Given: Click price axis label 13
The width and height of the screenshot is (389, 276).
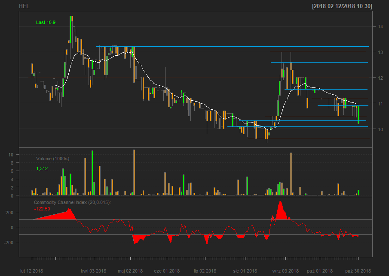Looking at the screenshot, I should 380,52.
